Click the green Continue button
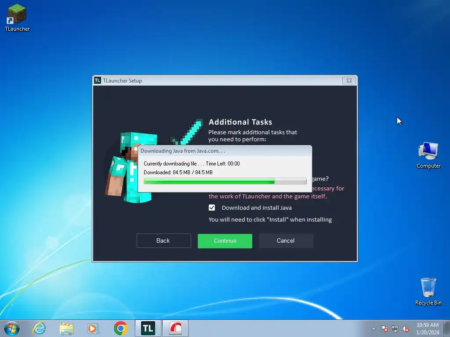Viewport: 450px width, 337px height. pos(225,241)
